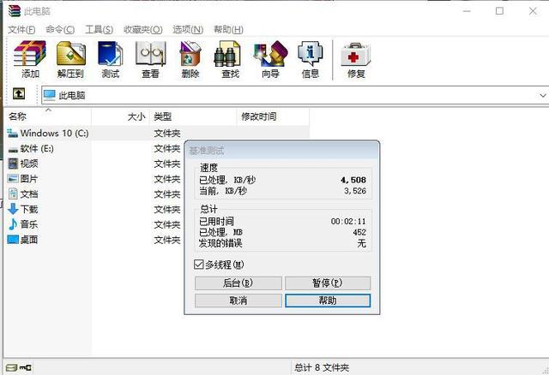Image resolution: width=549 pixels, height=375 pixels.
Task: Select the 图片 row name
Action: coord(29,179)
